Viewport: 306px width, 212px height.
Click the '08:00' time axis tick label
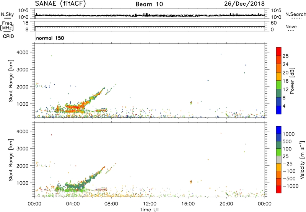(111, 204)
